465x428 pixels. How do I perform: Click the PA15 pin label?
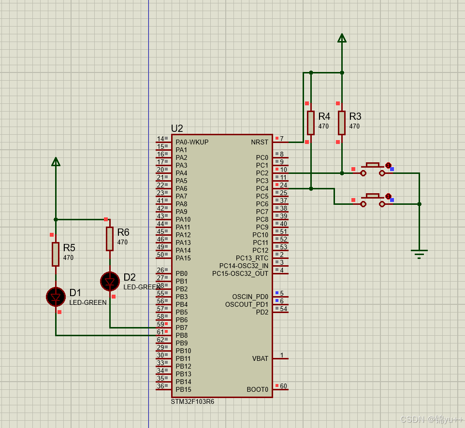(183, 258)
